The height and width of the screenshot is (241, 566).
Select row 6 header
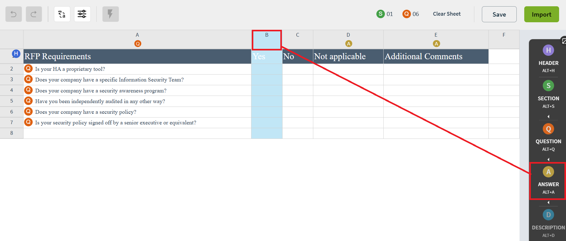[x=12, y=112]
